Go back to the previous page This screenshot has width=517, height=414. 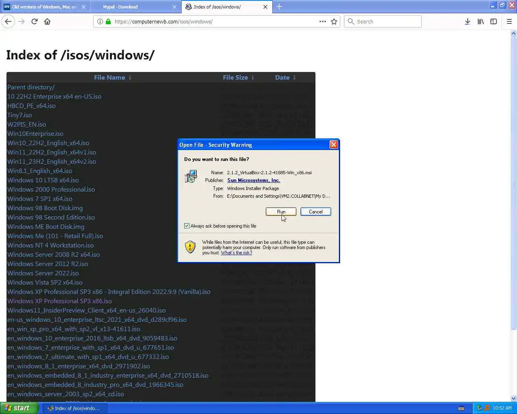[x=8, y=21]
